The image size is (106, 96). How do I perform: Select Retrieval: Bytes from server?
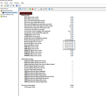[33, 43]
